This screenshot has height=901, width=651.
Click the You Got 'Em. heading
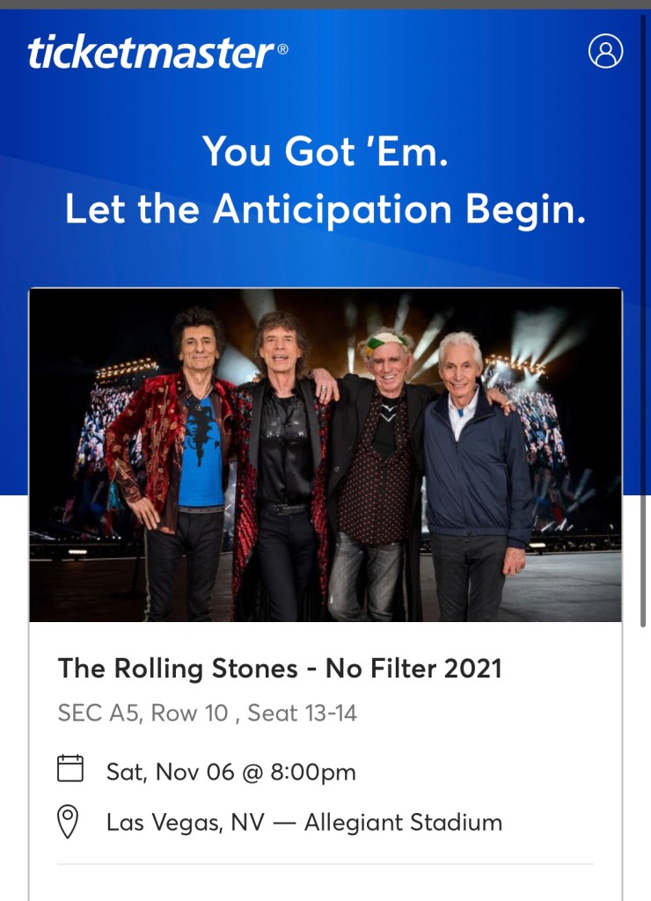click(325, 150)
